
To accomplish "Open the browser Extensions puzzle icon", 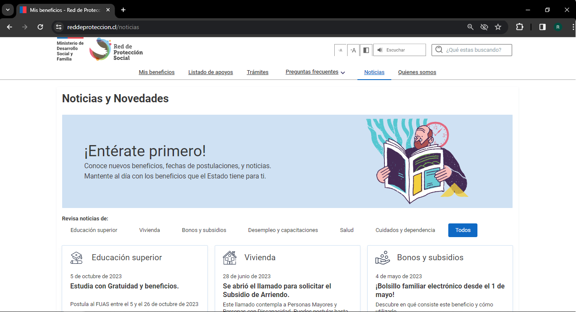I will click(519, 27).
